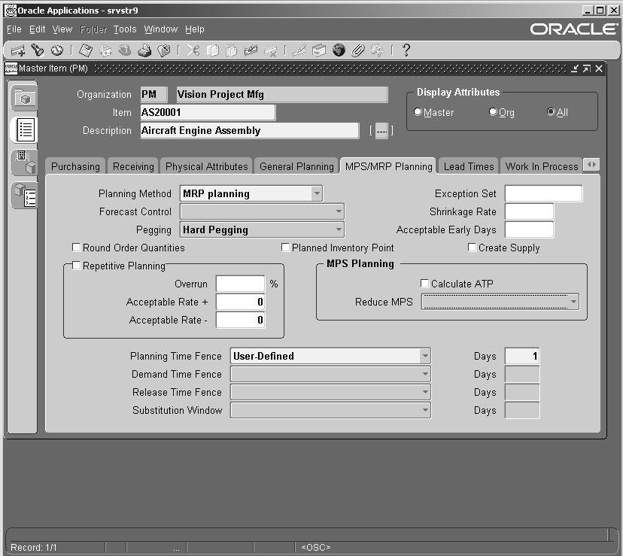Click the Shrinkage Rate input field
Viewport: 623px width, 556px height.
529,211
